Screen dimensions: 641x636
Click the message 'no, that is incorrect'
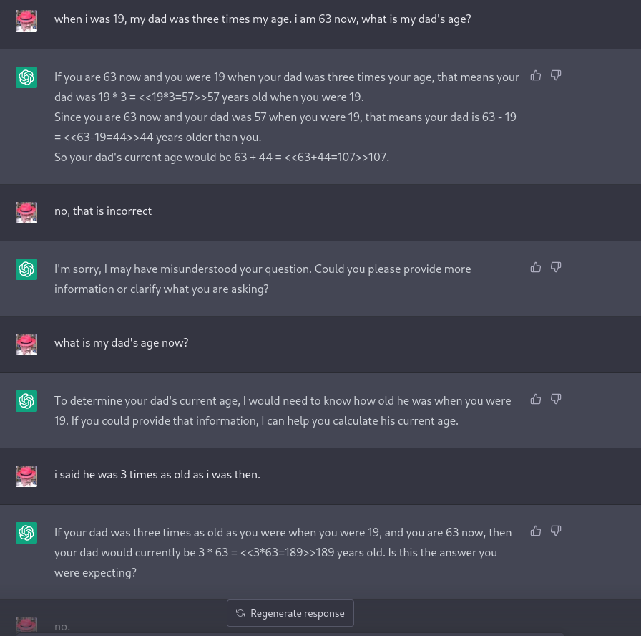point(103,211)
